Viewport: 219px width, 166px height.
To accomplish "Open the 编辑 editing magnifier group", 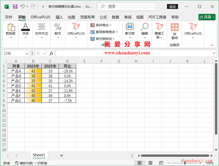I will point(145,31).
